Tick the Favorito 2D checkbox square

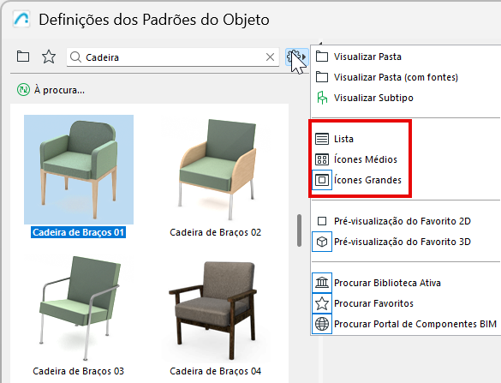coord(322,221)
